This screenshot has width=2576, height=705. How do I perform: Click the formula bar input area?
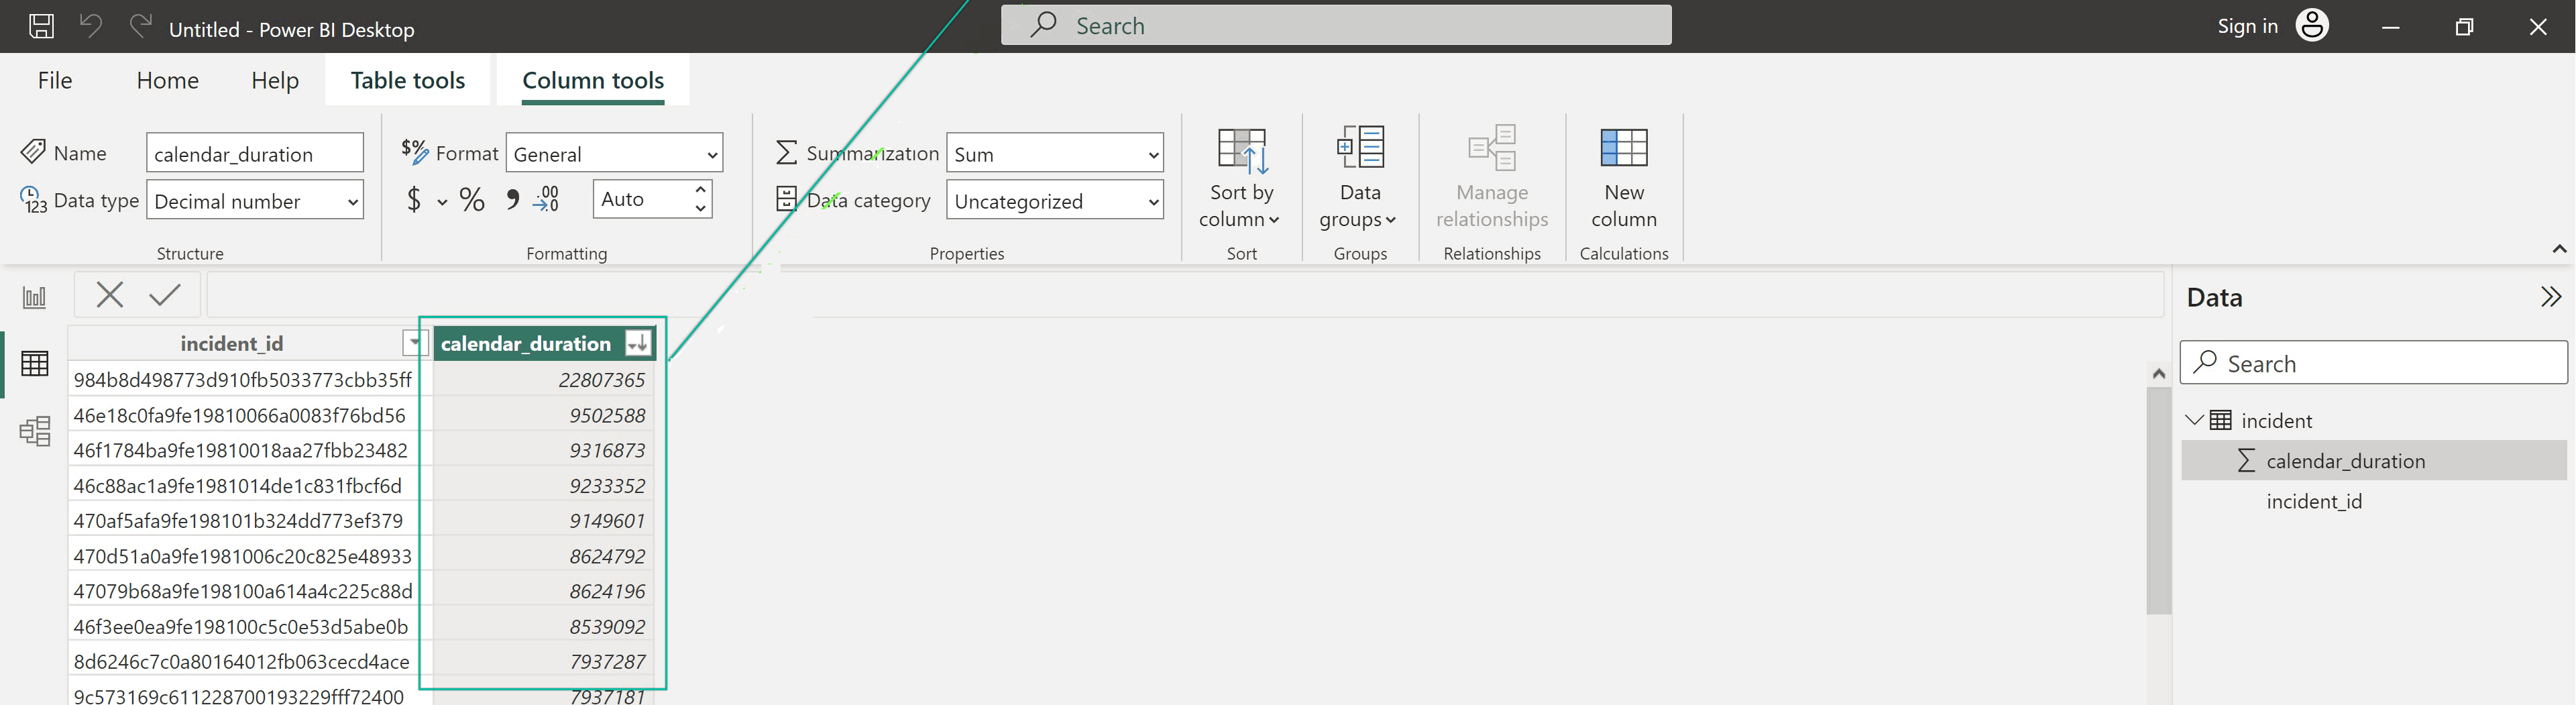[x=1186, y=295]
